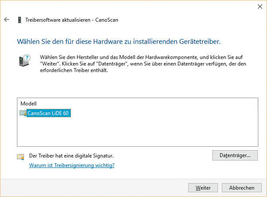Screen dimensions: 267x197
Task: Select the CanoScan LiDE 60 model
Action: [48, 113]
